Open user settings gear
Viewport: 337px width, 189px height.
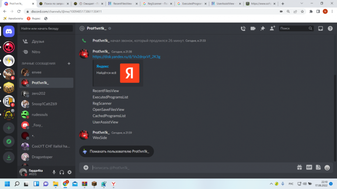[x=69, y=172]
